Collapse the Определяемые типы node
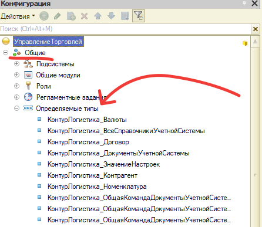Viewport: 262px width, 227px height. 17,109
